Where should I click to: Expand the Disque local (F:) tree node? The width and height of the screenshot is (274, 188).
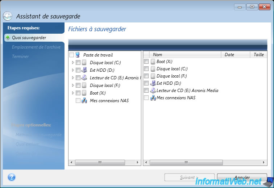click(73, 85)
